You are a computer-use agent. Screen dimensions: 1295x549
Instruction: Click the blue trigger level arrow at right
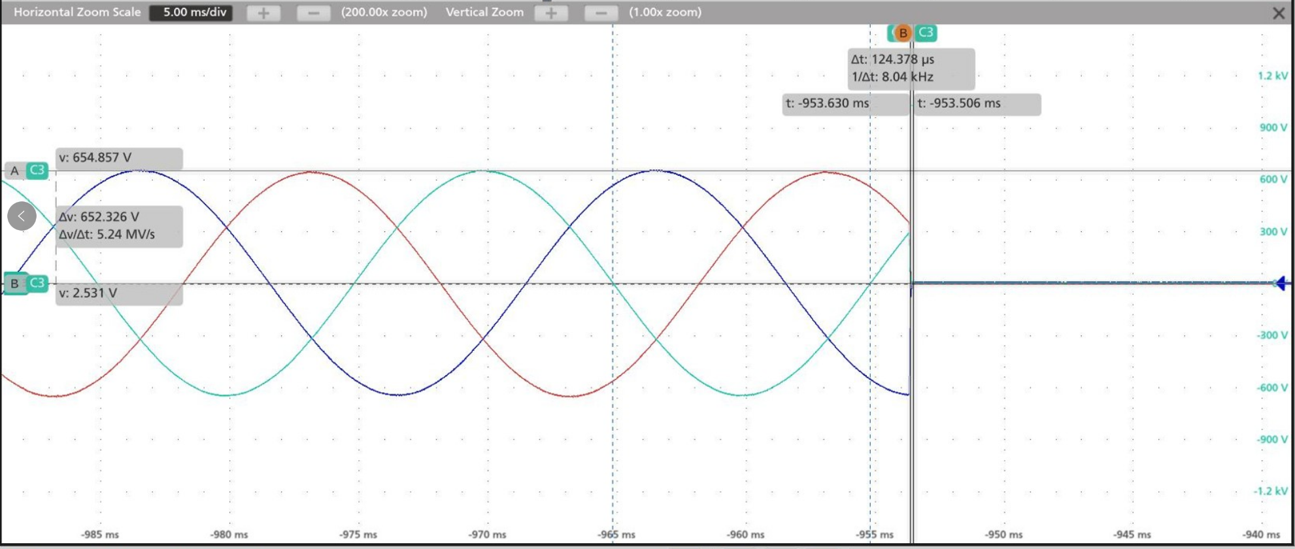coord(1281,283)
